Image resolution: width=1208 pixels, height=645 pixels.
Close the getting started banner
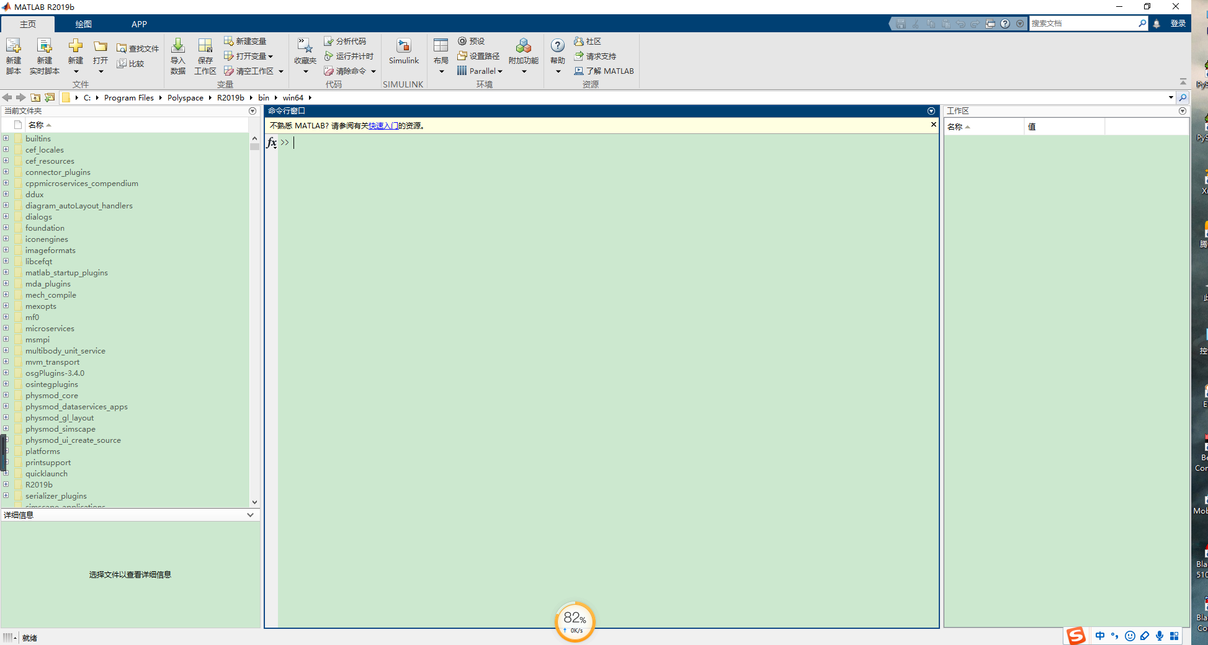(933, 125)
